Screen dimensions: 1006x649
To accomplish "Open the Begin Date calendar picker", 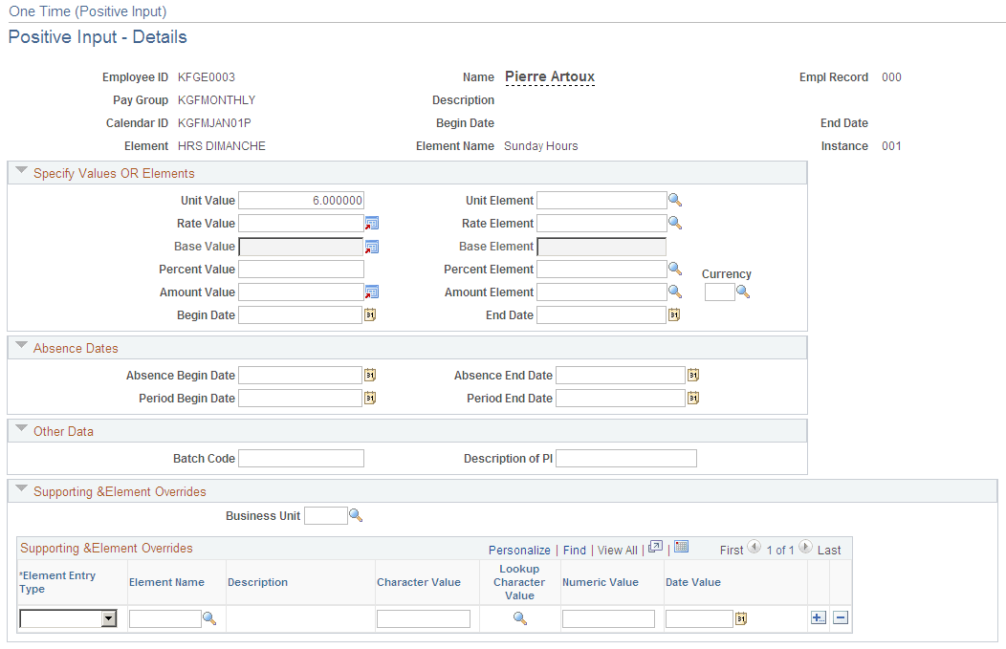I will tap(370, 314).
